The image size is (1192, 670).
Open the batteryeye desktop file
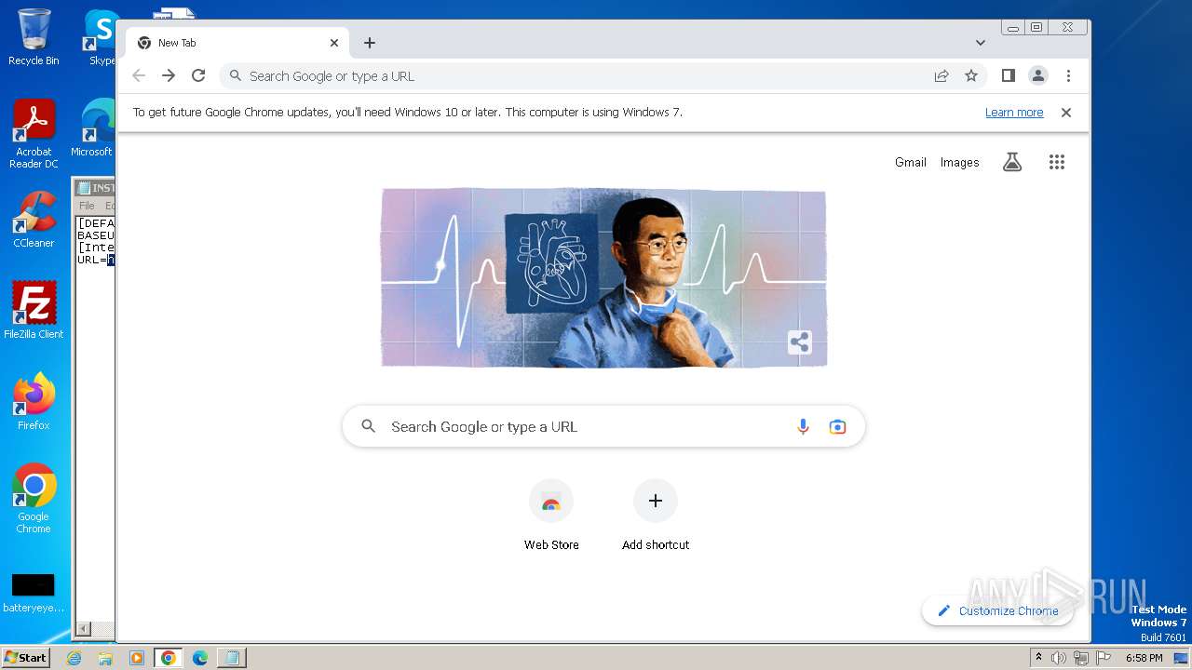[34, 594]
